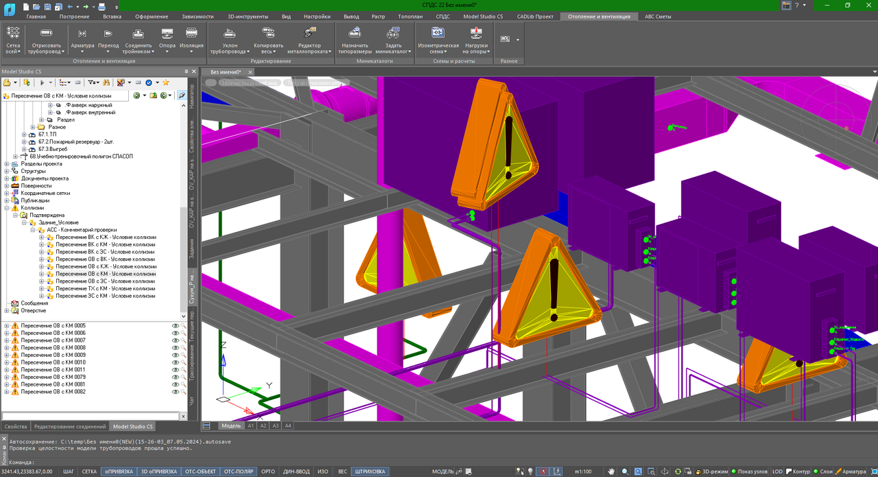Click the binoculars search icon in Model Studio panel
The width and height of the screenshot is (878, 477).
pos(106,82)
